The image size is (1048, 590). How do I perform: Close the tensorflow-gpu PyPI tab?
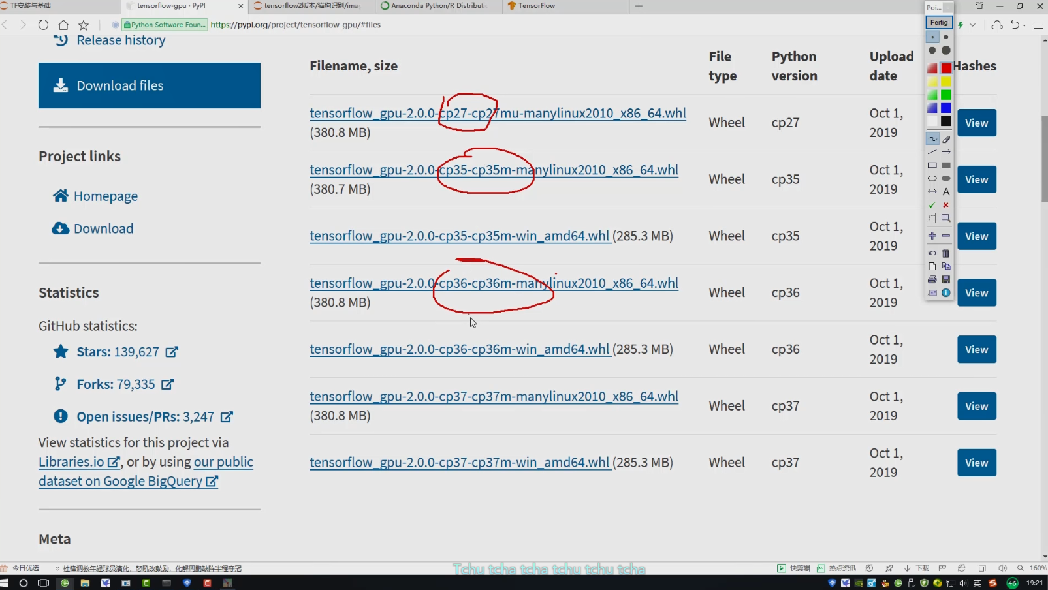240,6
